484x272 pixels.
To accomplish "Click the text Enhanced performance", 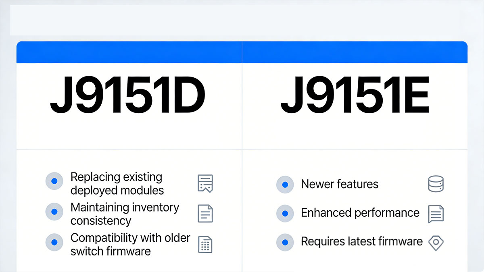I will (x=360, y=213).
